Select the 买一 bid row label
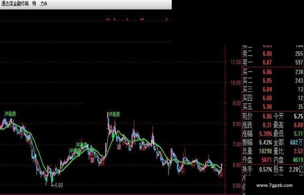304x195 pixels. coord(247,72)
